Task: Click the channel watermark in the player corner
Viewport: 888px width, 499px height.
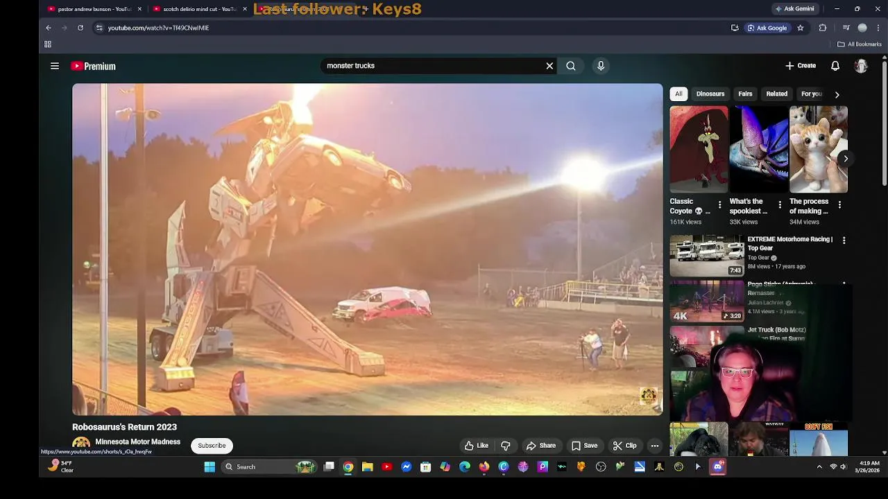Action: coord(648,396)
